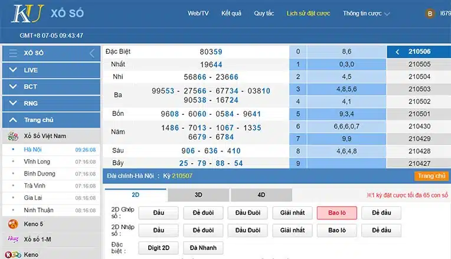The height and width of the screenshot is (259, 451).
Task: Click the Xổ số 1-M icon
Action: 13,239
